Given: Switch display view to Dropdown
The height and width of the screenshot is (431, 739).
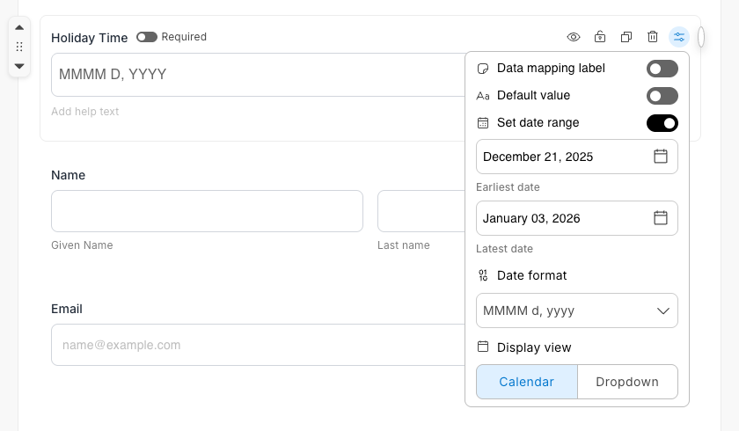Looking at the screenshot, I should 627,382.
